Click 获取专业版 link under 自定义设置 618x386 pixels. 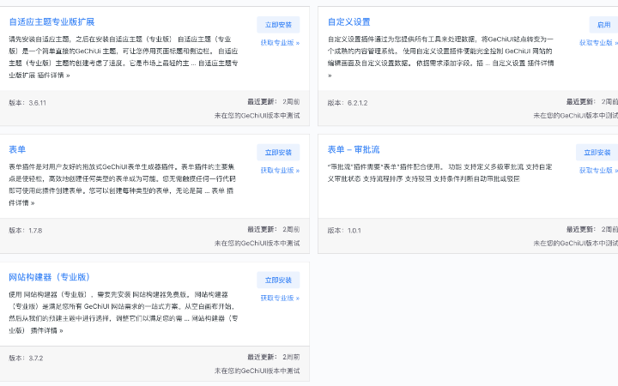[x=598, y=43]
